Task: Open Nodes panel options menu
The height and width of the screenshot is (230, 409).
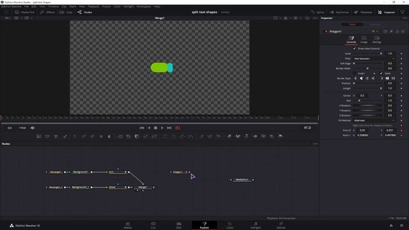Action: point(315,144)
